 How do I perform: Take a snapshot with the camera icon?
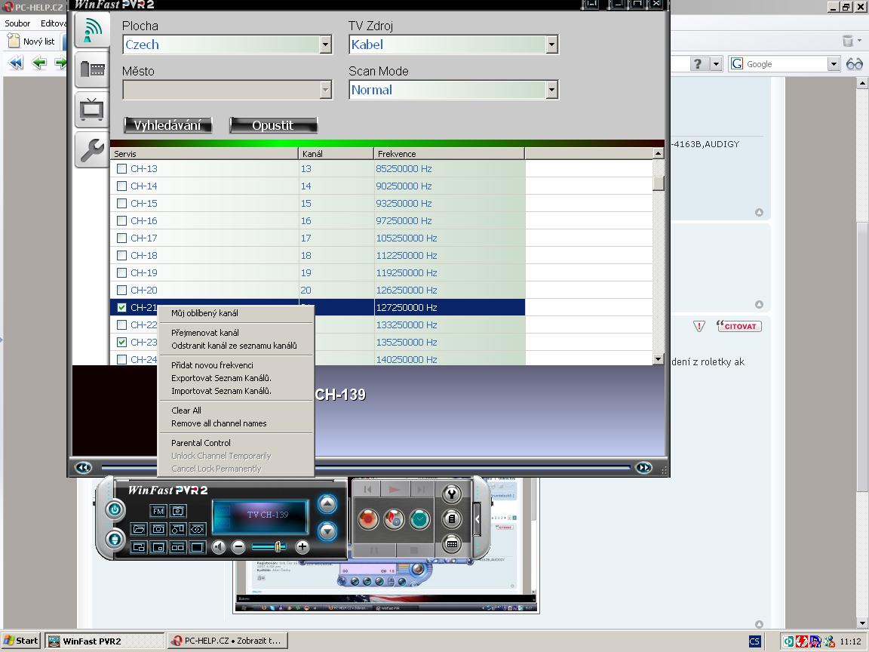(158, 530)
